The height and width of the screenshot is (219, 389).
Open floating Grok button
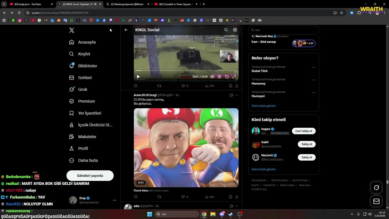pyautogui.click(x=376, y=188)
